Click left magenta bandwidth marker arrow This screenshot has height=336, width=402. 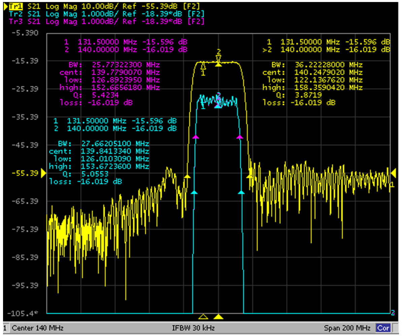(x=196, y=137)
